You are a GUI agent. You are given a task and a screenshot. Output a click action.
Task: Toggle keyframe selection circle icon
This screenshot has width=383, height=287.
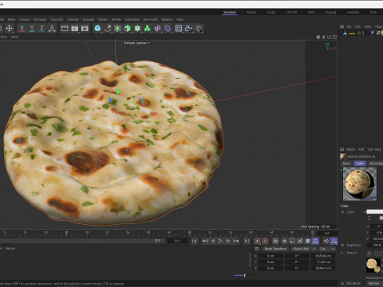275,241
